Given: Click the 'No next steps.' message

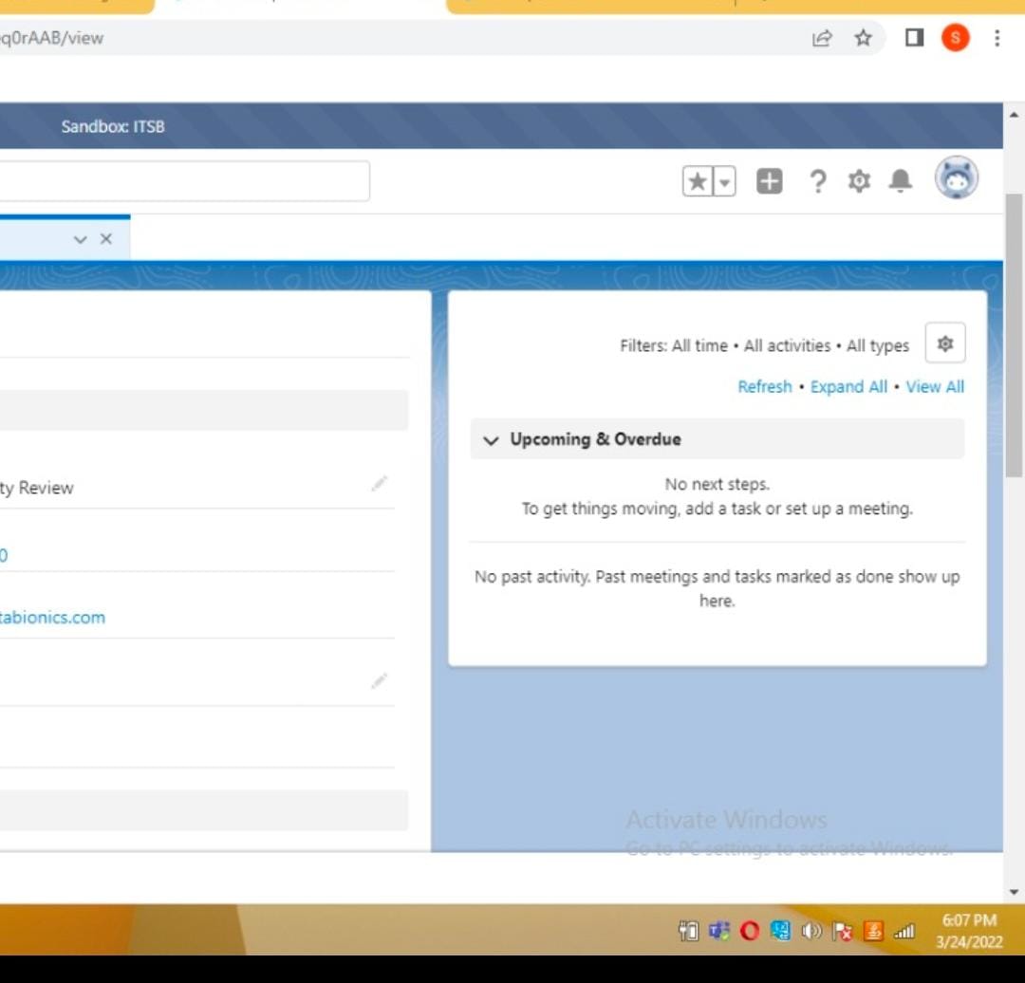Looking at the screenshot, I should [717, 484].
